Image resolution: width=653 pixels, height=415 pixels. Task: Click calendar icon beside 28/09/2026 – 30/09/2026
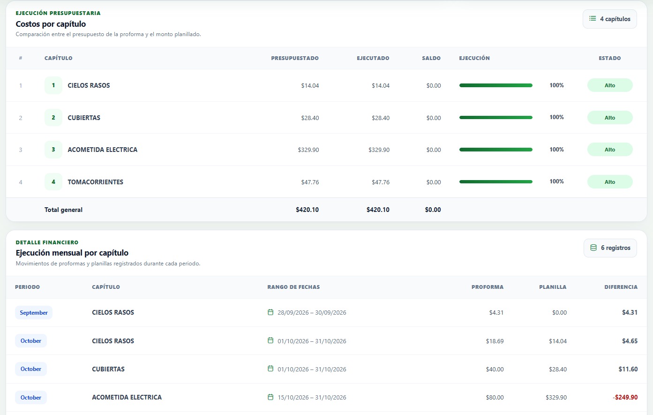point(270,312)
